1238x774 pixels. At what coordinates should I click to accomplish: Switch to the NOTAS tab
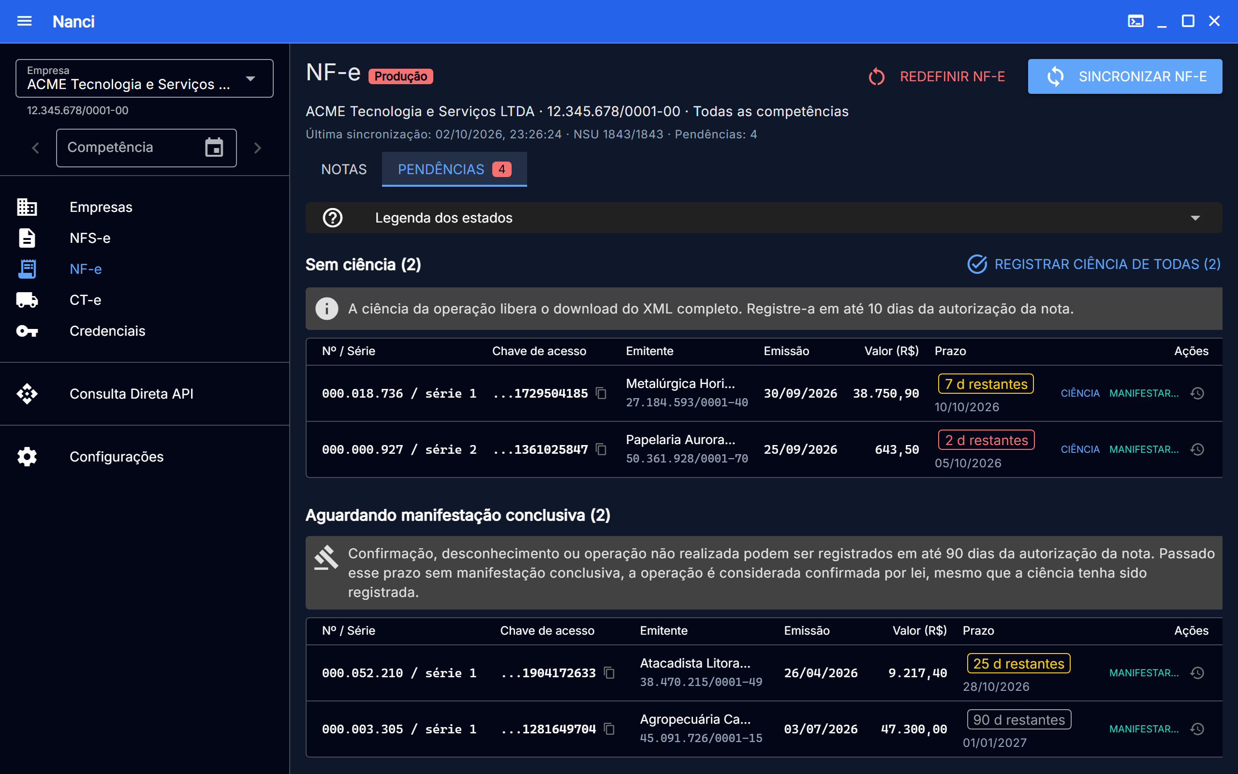tap(344, 169)
